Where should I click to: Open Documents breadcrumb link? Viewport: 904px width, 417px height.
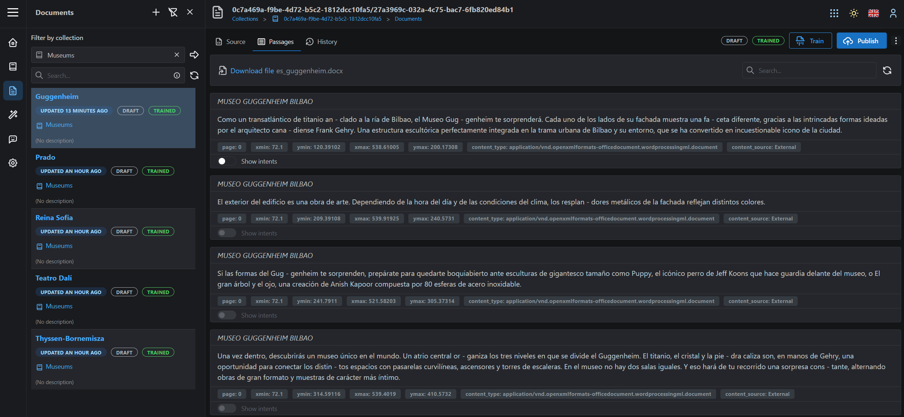point(408,19)
